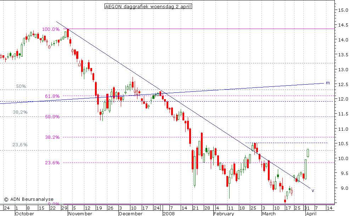The height and width of the screenshot is (216, 349).
Task: Select the "© ADN Beursanalyse" copyright text
Action: pyautogui.click(x=29, y=199)
